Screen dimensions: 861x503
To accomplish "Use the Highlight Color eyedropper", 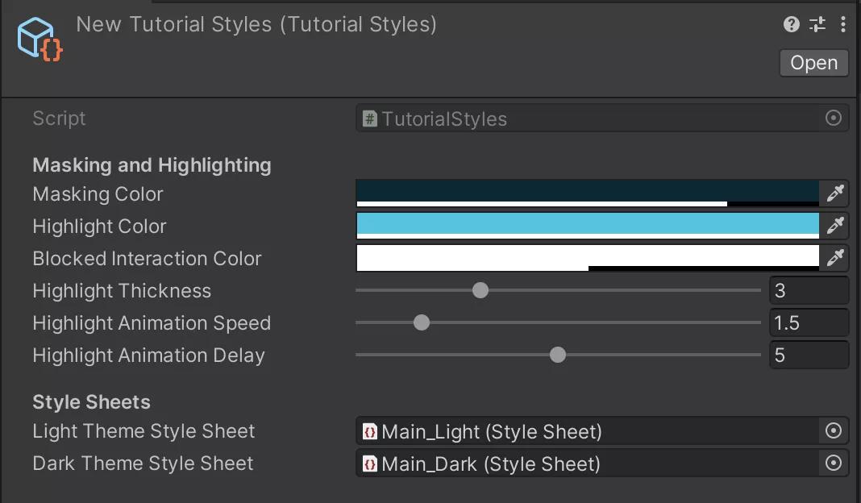I will (834, 226).
